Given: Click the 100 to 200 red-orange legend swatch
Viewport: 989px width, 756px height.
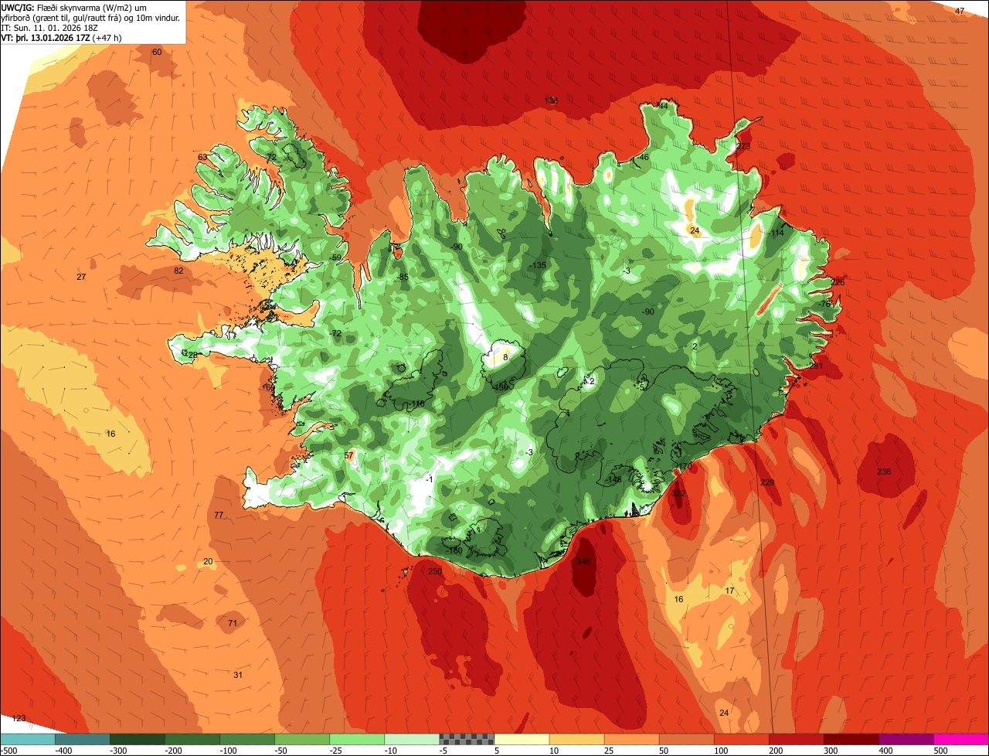Looking at the screenshot, I should pyautogui.click(x=741, y=739).
